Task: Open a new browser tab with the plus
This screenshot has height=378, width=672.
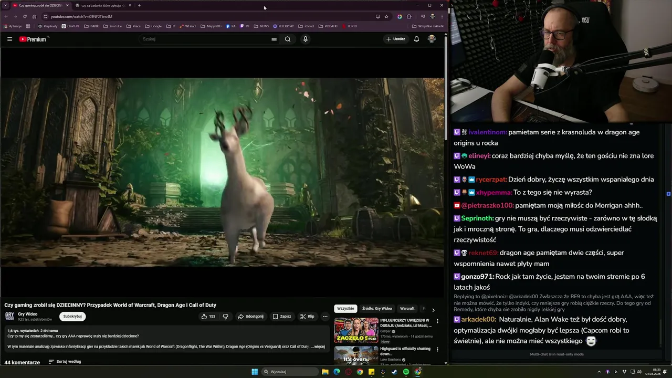Action: click(139, 5)
